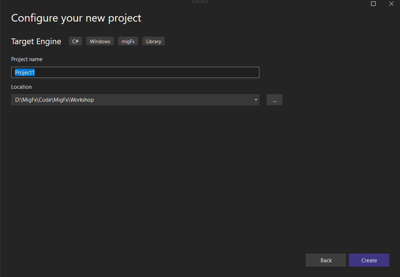Click the Library project type tag
This screenshot has height=277, width=400.
153,41
